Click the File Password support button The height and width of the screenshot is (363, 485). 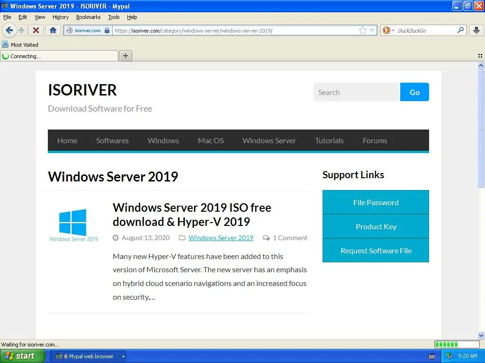pos(376,202)
